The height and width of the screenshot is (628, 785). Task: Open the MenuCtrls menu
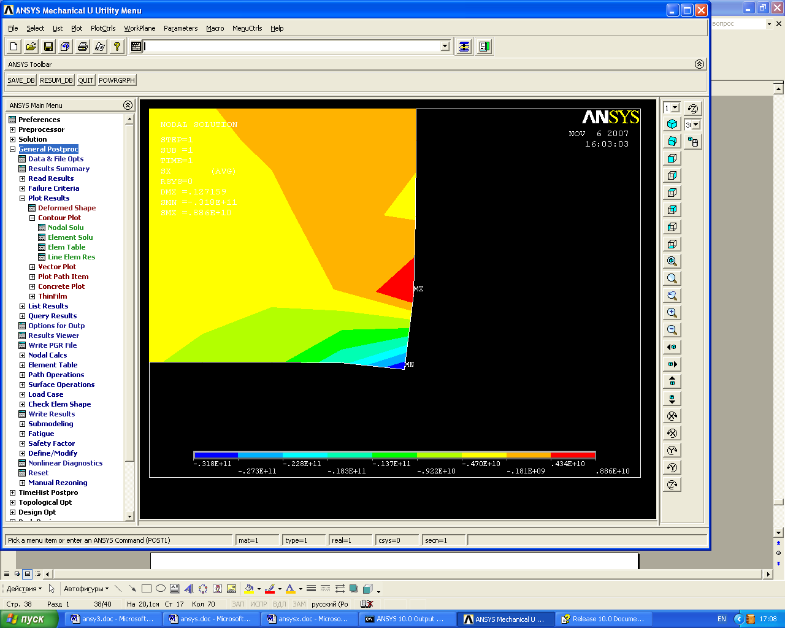coord(247,28)
